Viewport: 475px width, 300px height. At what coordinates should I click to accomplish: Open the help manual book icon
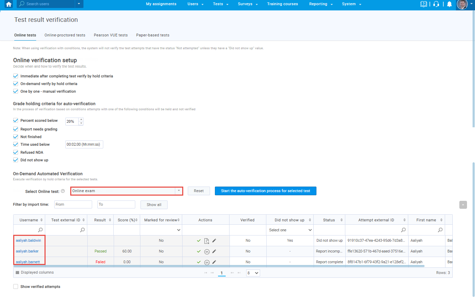tap(423, 4)
